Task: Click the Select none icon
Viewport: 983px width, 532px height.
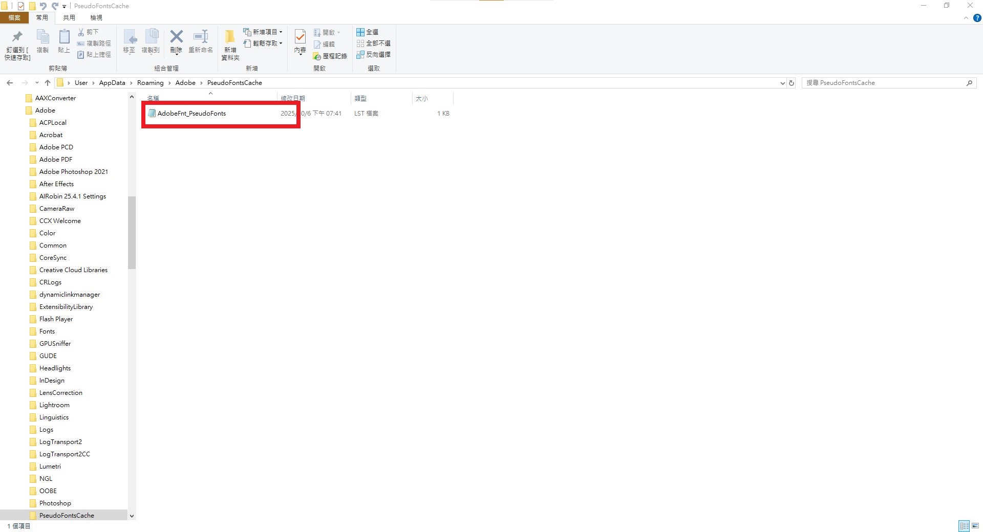Action: (360, 43)
